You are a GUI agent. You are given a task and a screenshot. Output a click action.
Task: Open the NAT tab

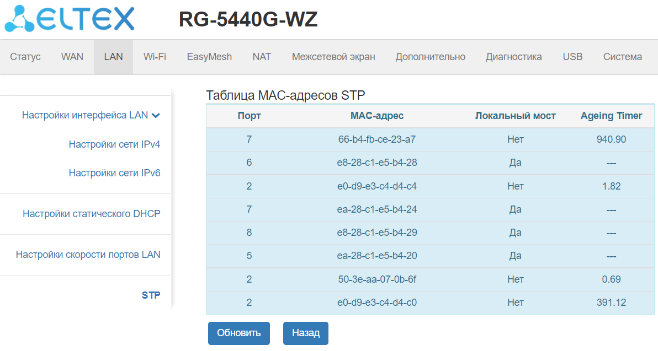pos(262,57)
